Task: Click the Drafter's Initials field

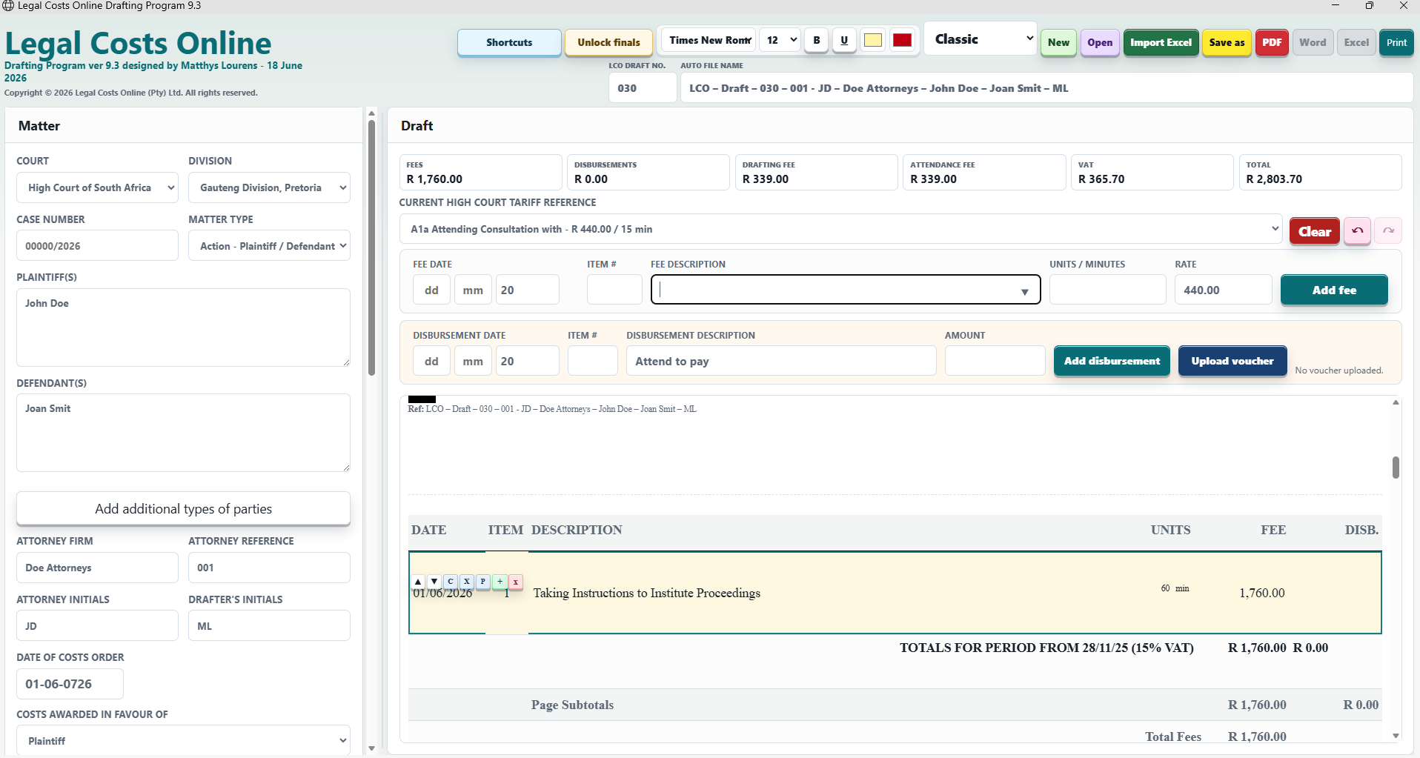Action: [x=269, y=625]
